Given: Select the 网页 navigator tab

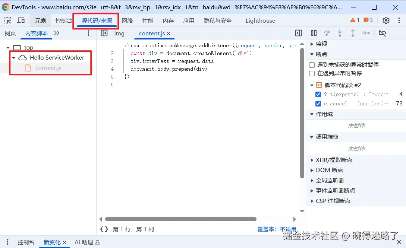Looking at the screenshot, I should [x=10, y=33].
